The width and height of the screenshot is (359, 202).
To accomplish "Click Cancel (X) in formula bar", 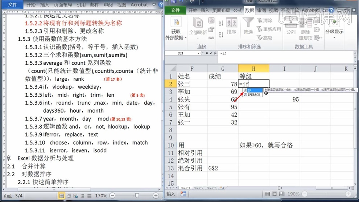I will [x=207, y=53].
